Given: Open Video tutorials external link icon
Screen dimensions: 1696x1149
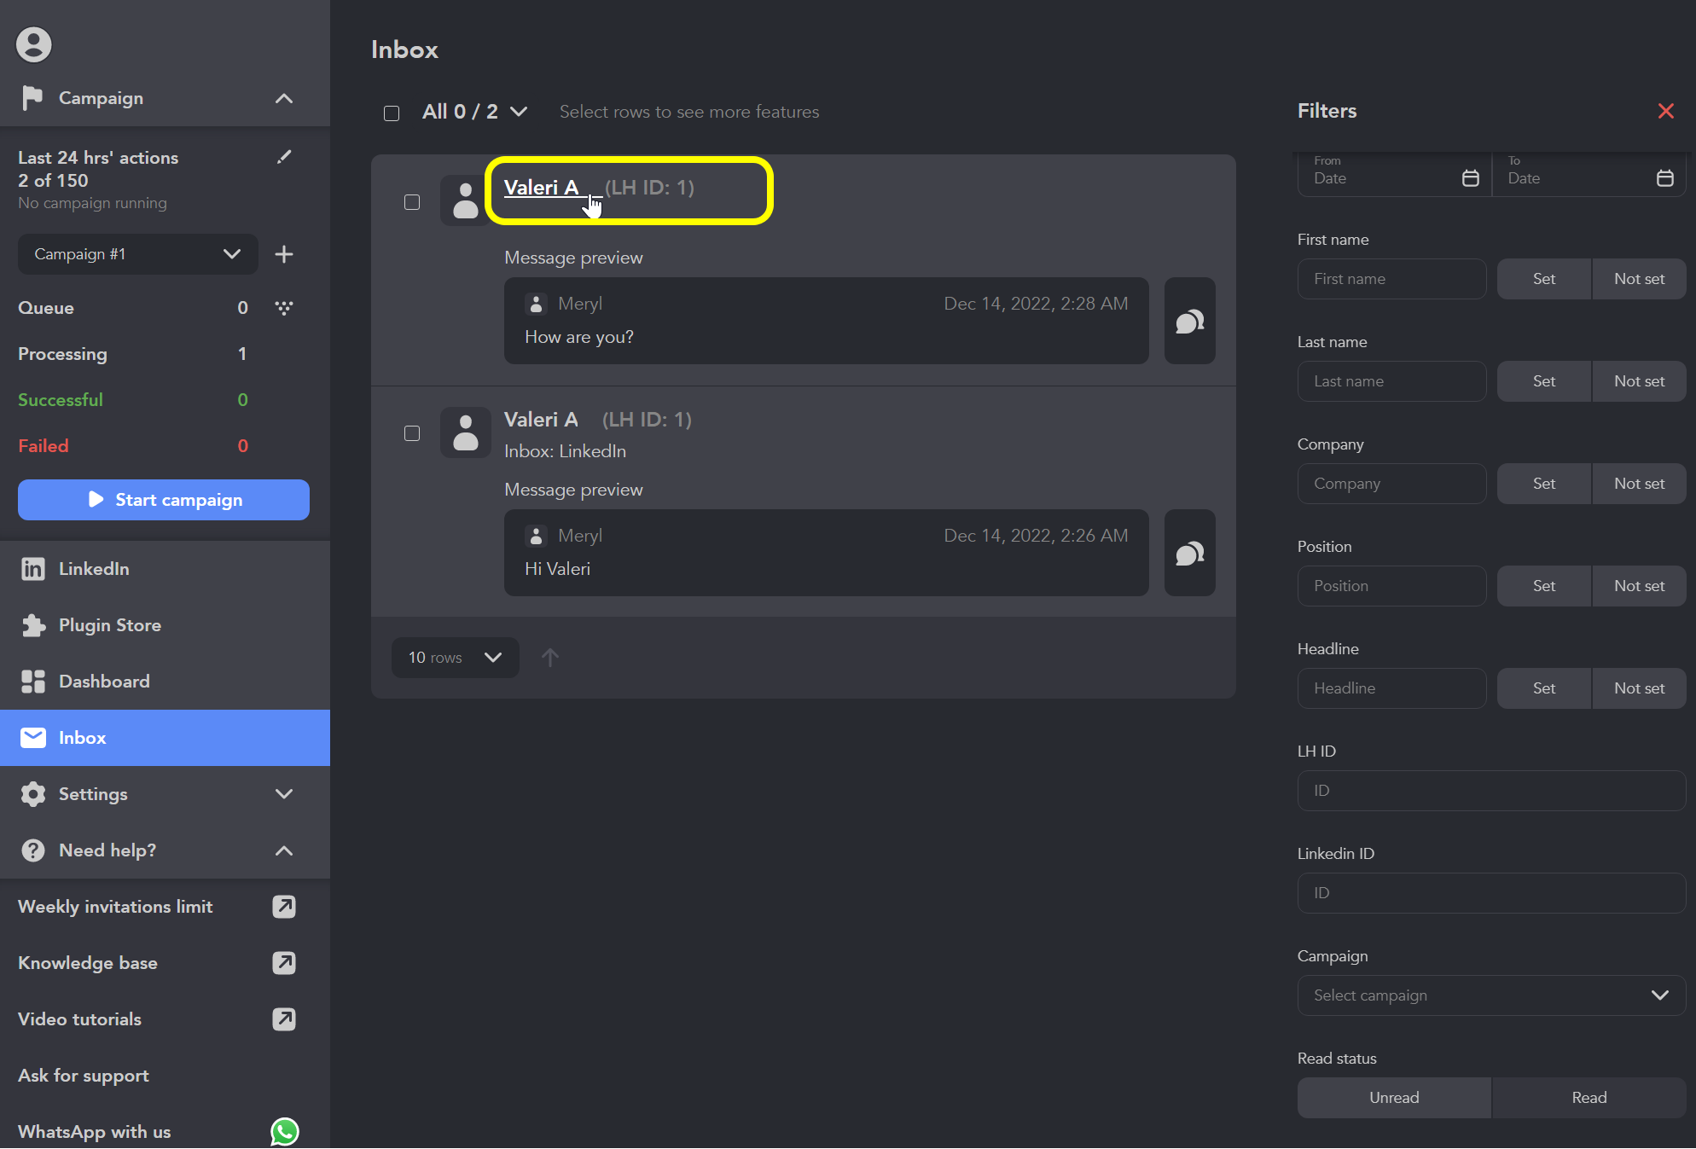Looking at the screenshot, I should (284, 1019).
